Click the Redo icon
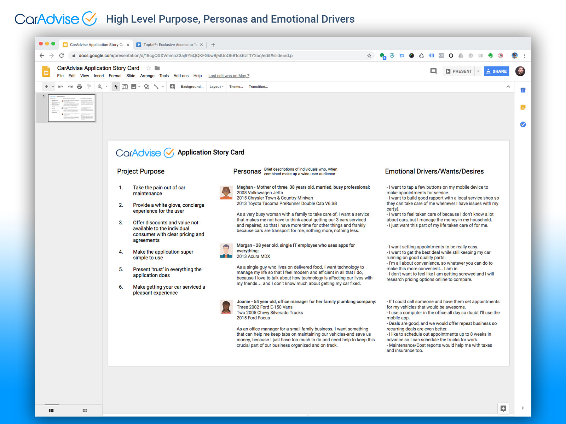Screen dimensions: 566x424 click(70, 87)
